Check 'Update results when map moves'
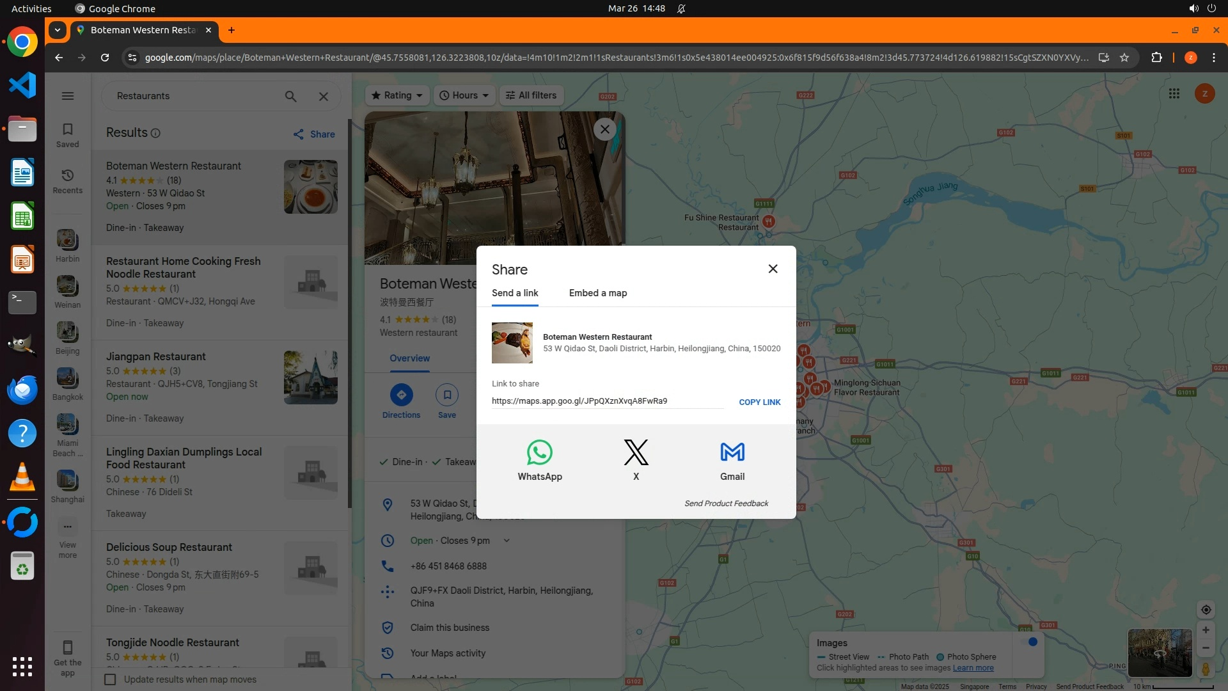This screenshot has height=691, width=1228. (110, 679)
